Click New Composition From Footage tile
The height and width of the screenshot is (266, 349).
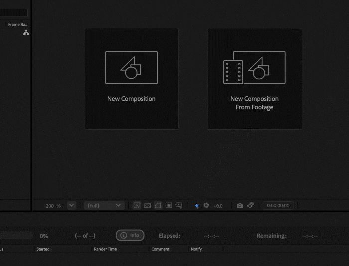[x=254, y=79]
